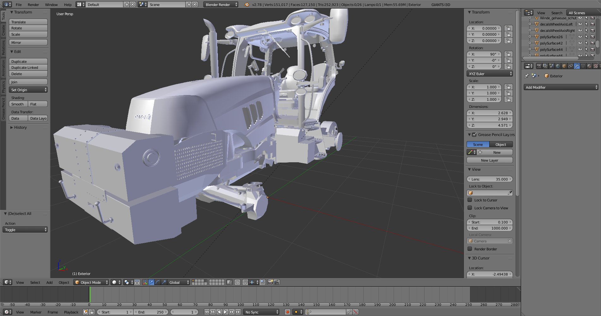Open the Render menu in top bar
The image size is (601, 316).
pos(33,5)
